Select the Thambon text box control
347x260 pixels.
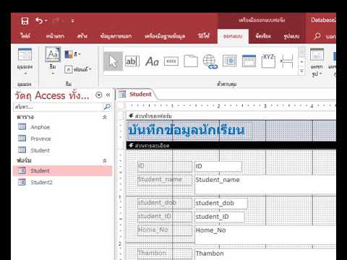265,254
